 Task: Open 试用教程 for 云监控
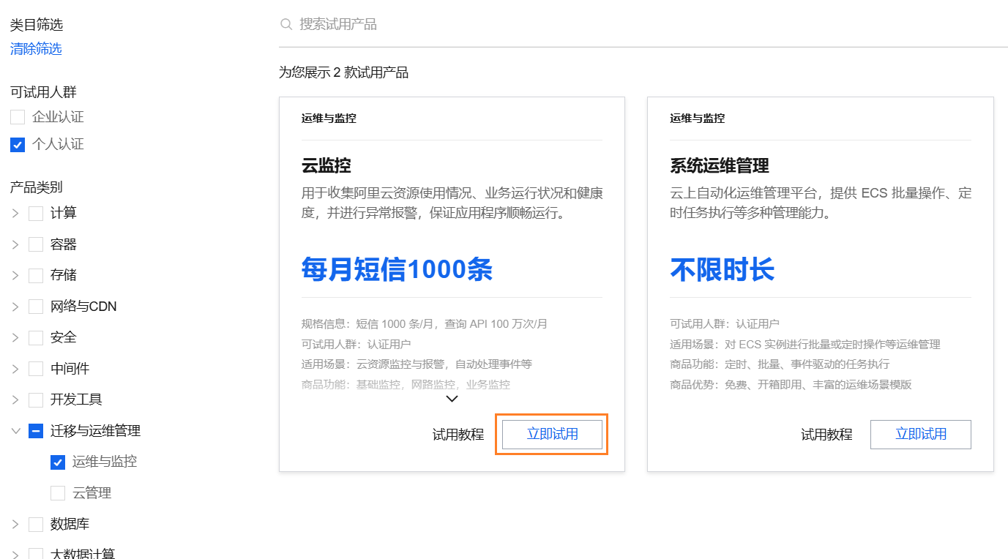pyautogui.click(x=458, y=434)
